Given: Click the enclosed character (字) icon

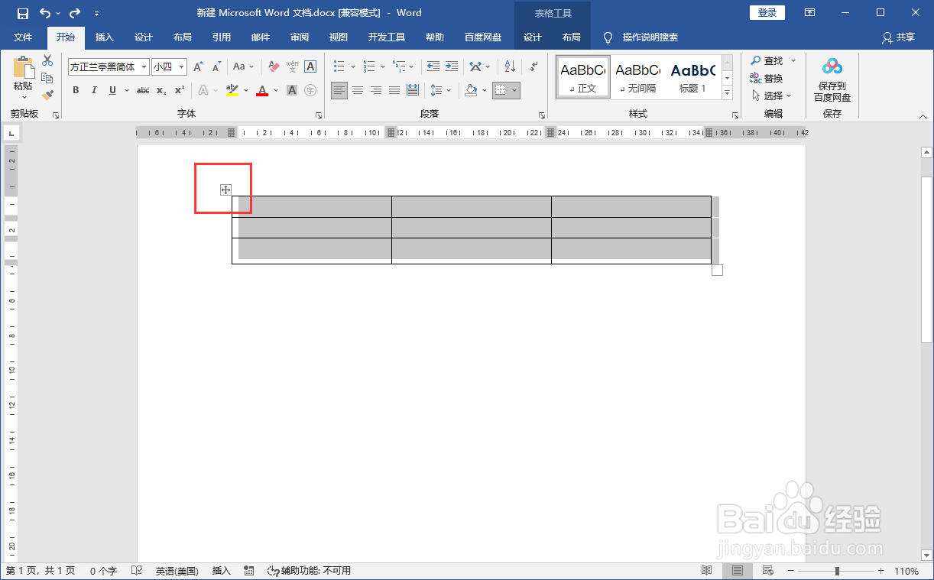Looking at the screenshot, I should click(310, 90).
